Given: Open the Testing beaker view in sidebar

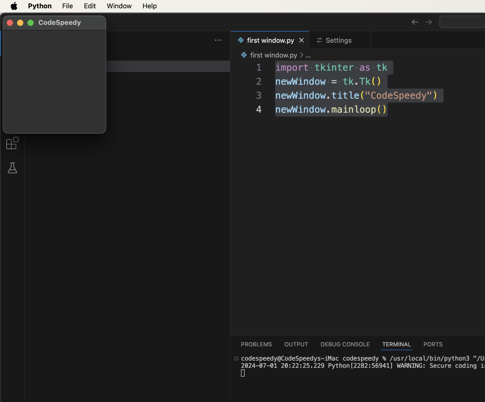Looking at the screenshot, I should pos(12,168).
